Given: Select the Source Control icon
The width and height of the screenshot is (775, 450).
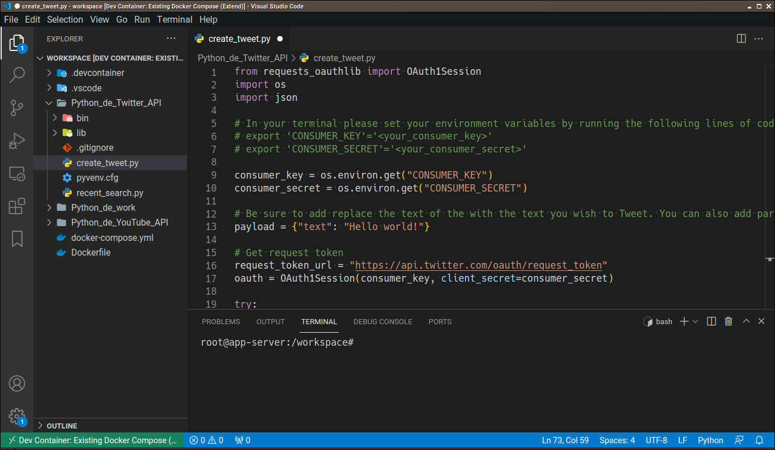Looking at the screenshot, I should tap(17, 107).
